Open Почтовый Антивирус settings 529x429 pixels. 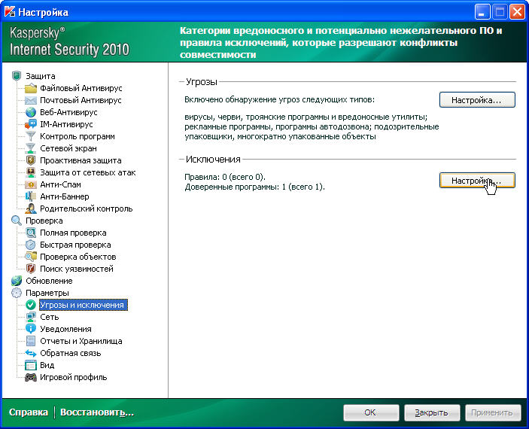tap(81, 100)
